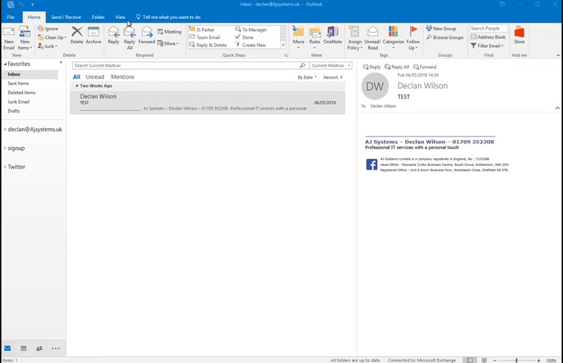563x363 pixels.
Task: Open the Address Book
Action: [x=488, y=37]
